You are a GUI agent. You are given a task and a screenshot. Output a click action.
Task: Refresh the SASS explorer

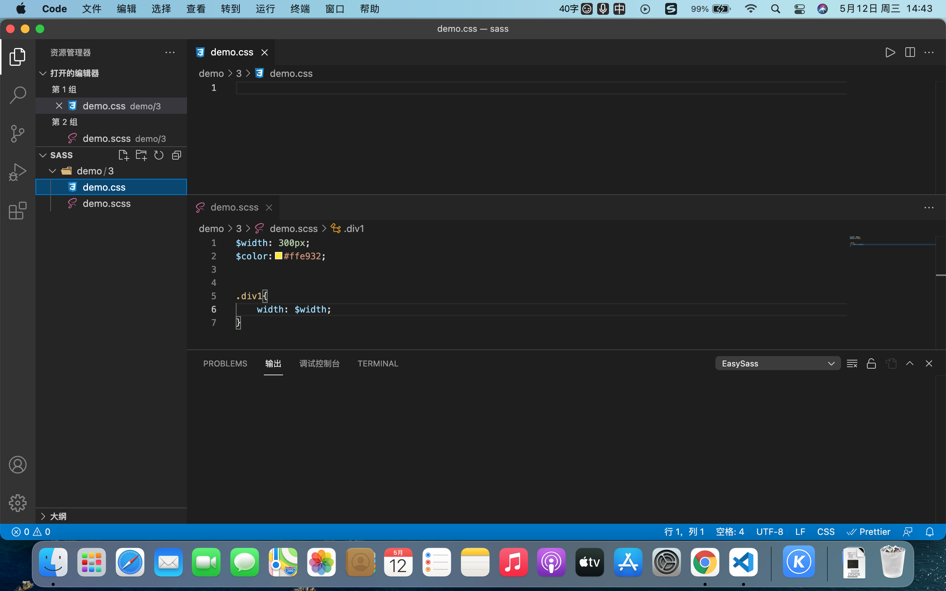tap(159, 155)
